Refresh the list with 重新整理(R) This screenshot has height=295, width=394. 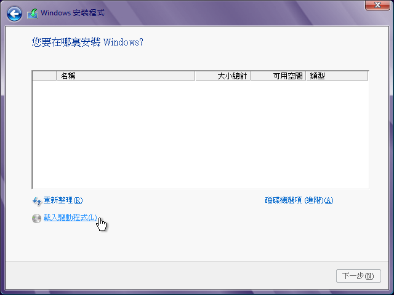click(63, 200)
